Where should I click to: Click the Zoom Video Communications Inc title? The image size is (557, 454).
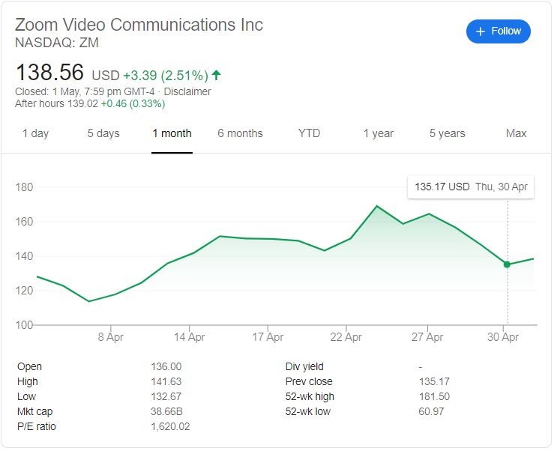click(139, 24)
